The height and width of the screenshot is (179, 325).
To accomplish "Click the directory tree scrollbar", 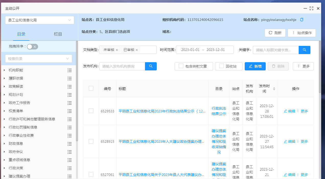I will (x=77, y=91).
